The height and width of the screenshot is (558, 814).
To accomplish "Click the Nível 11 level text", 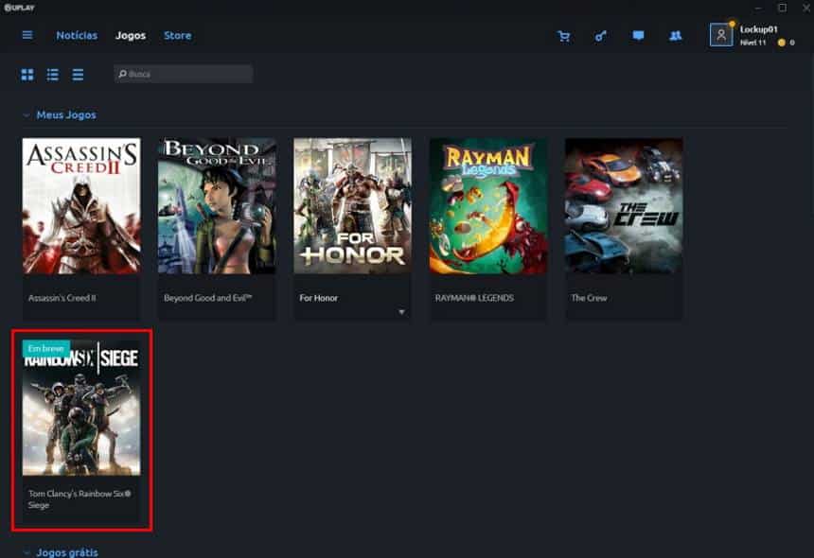I will click(752, 43).
